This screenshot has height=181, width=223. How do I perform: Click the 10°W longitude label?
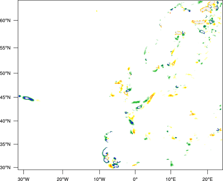point(100,179)
